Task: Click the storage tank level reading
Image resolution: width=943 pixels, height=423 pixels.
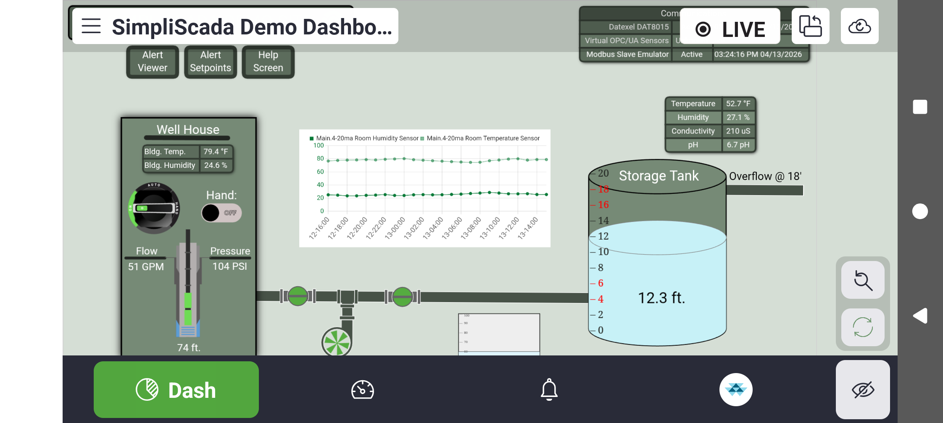Action: [x=661, y=298]
